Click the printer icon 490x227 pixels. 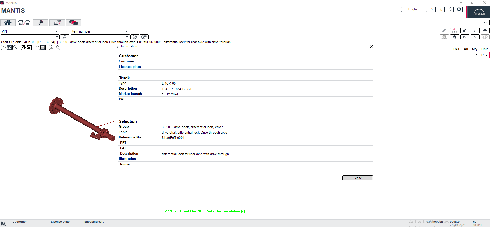tap(485, 30)
